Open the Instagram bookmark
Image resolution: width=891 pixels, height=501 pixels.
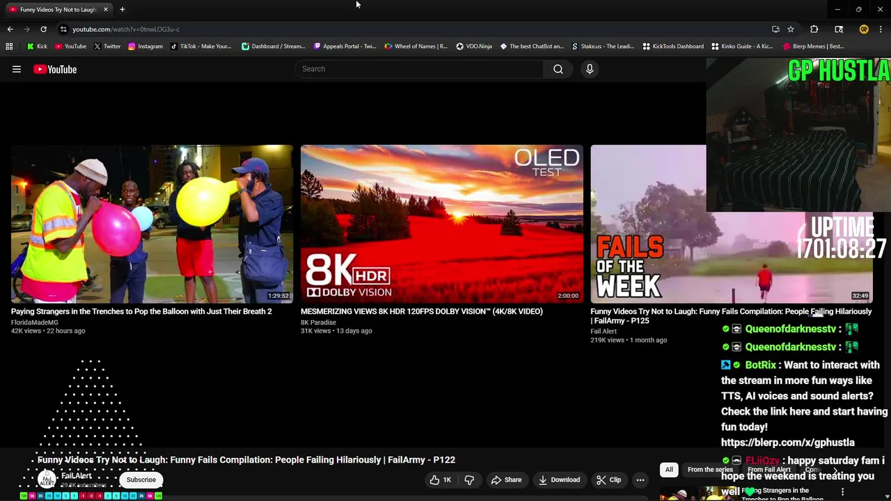[145, 46]
